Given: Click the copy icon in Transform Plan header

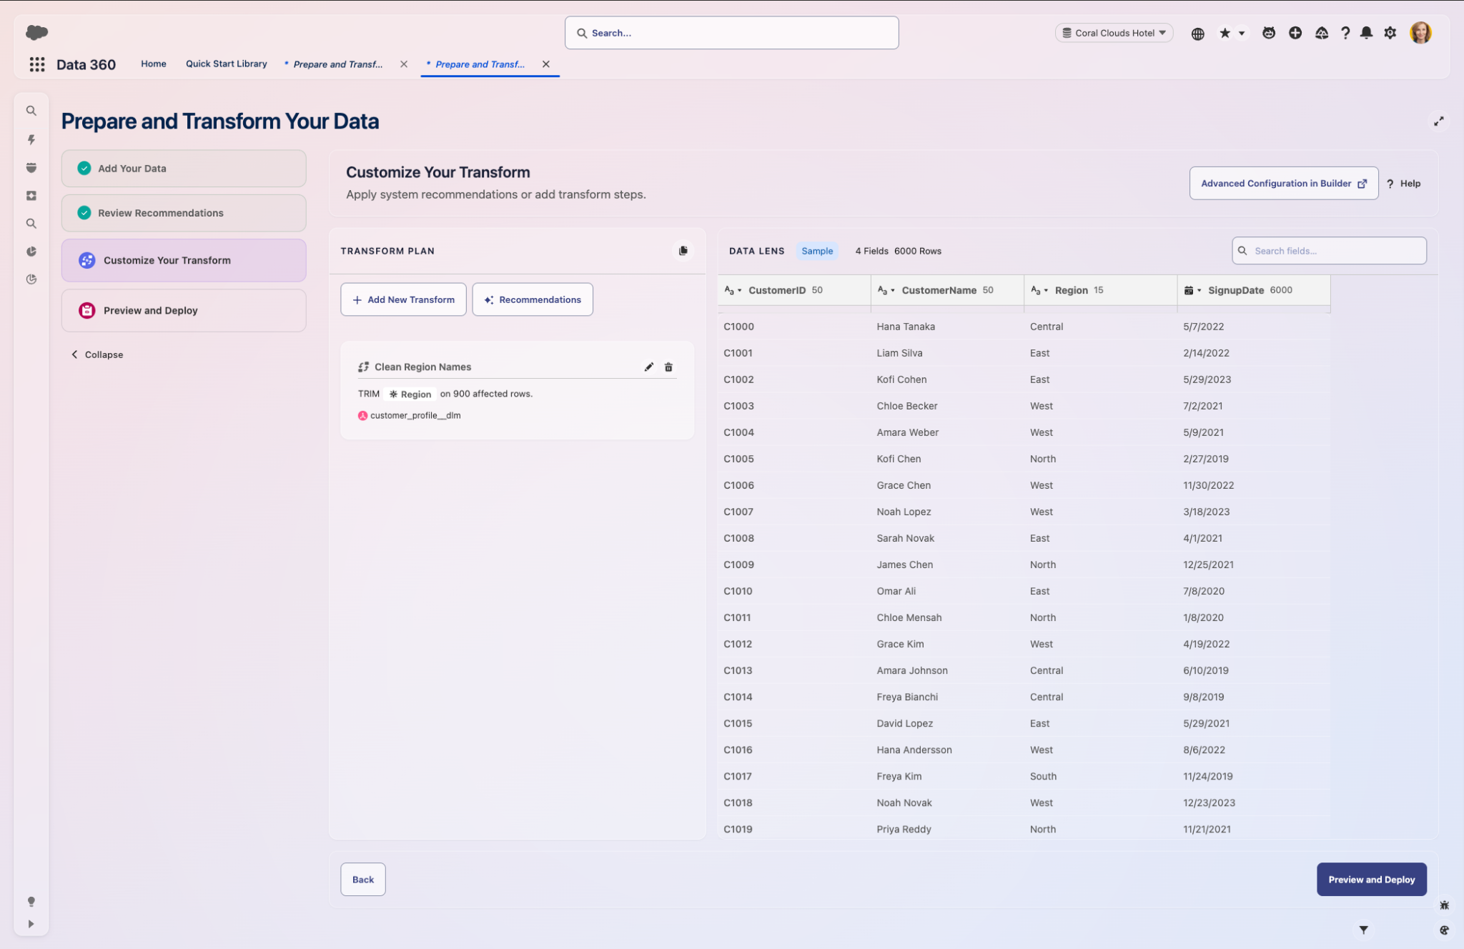Looking at the screenshot, I should (x=683, y=251).
